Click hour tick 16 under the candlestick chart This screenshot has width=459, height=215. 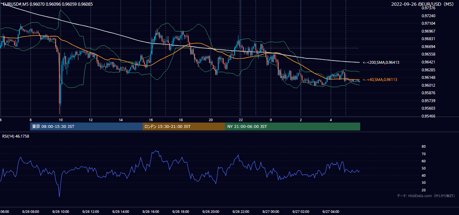(x=151, y=120)
